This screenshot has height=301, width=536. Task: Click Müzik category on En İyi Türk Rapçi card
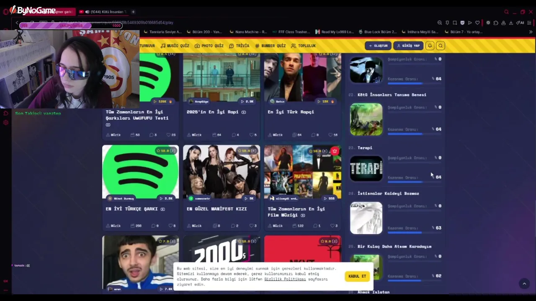(275, 135)
